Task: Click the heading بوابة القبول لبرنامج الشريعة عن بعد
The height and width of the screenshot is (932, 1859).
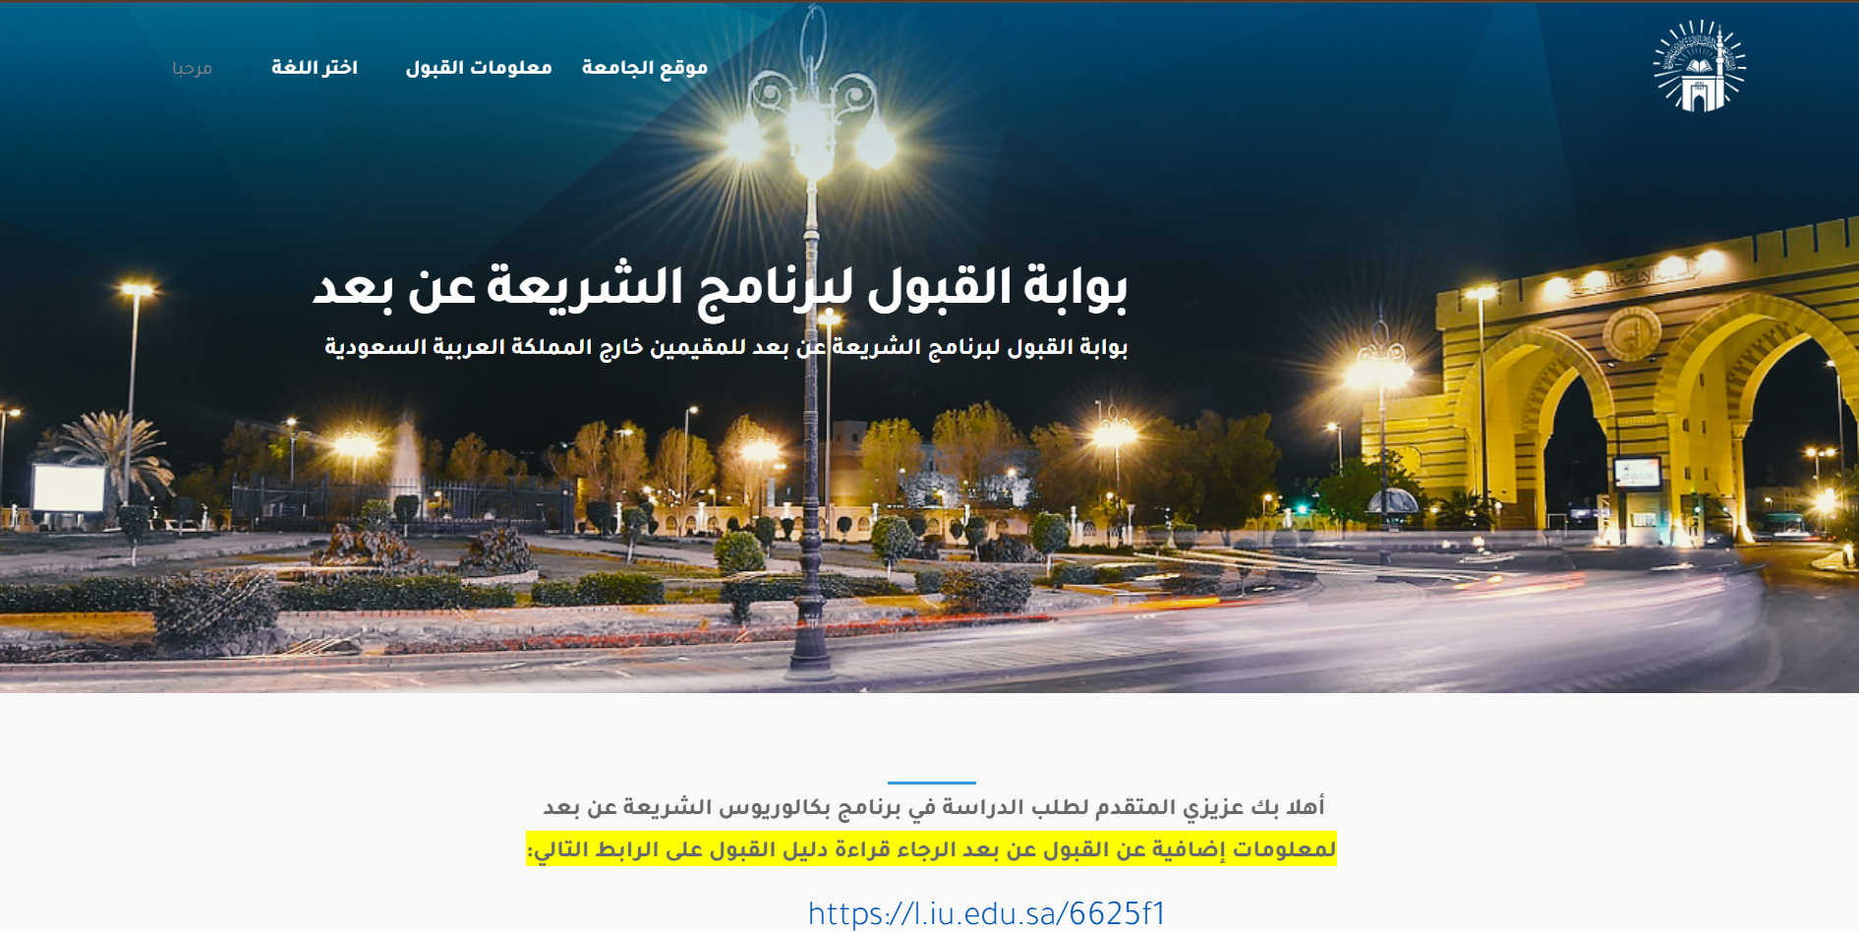Action: click(x=720, y=290)
